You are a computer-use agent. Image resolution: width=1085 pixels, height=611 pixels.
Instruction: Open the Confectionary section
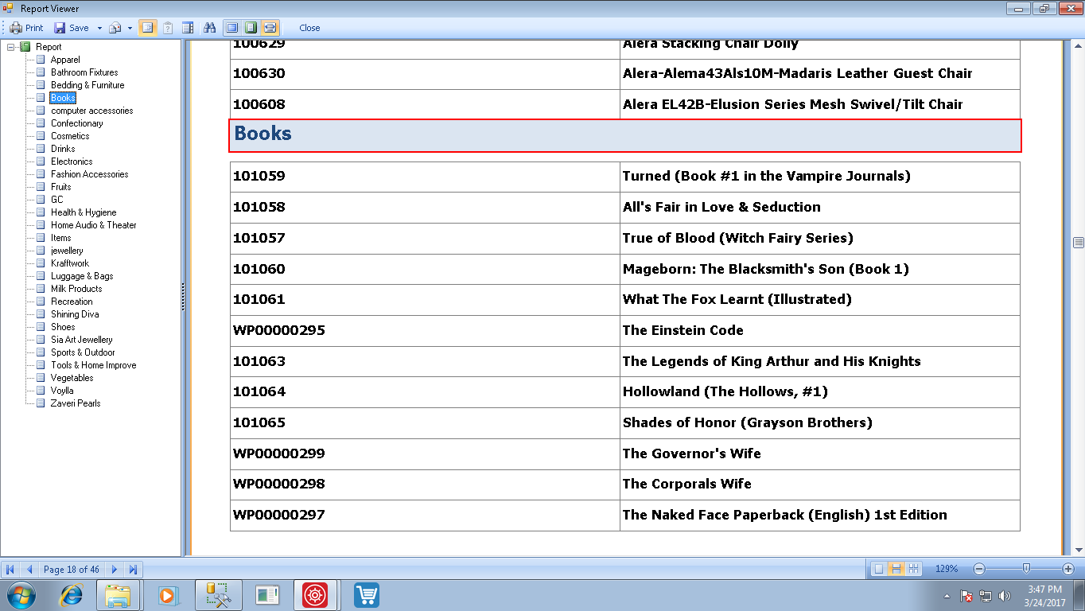[76, 123]
